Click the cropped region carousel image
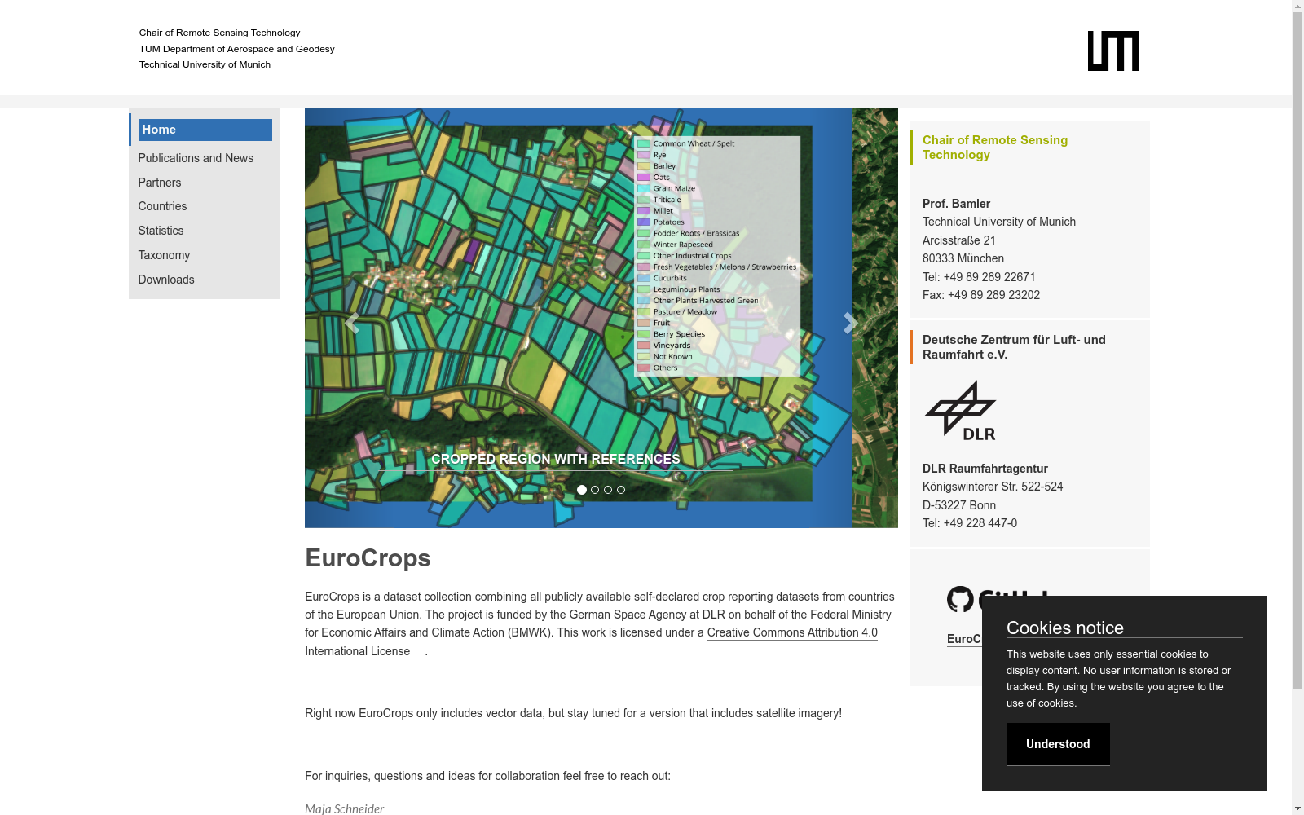The image size is (1304, 815). coord(601,318)
